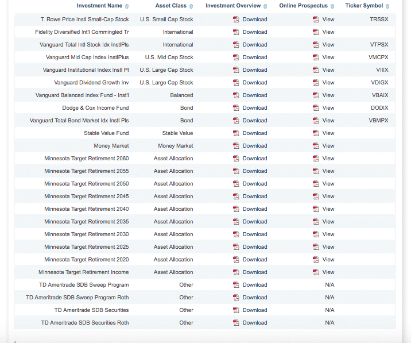Click the Investment Overview column header
The height and width of the screenshot is (343, 411).
point(233,6)
